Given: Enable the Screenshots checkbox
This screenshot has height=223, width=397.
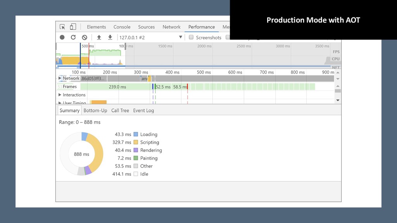Looking at the screenshot, I should 191,37.
